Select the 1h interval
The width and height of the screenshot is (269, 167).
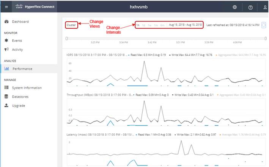[138, 25]
